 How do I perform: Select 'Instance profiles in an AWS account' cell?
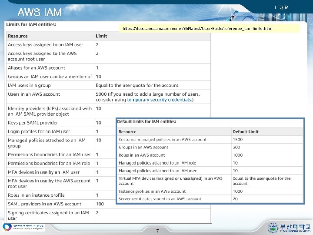point(152,191)
